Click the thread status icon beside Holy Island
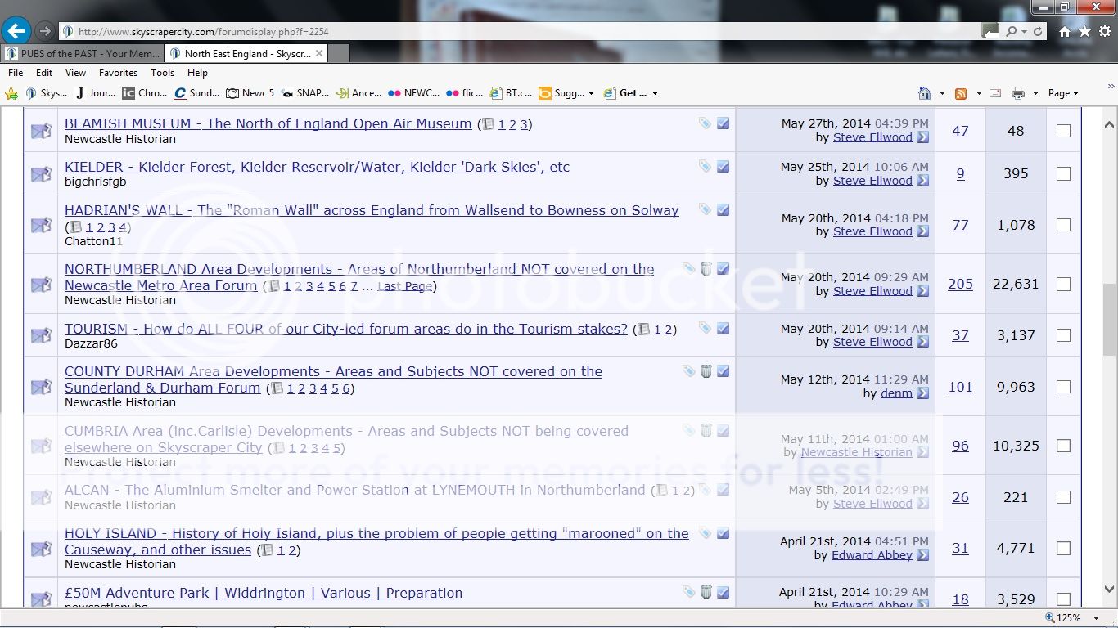 (x=41, y=549)
